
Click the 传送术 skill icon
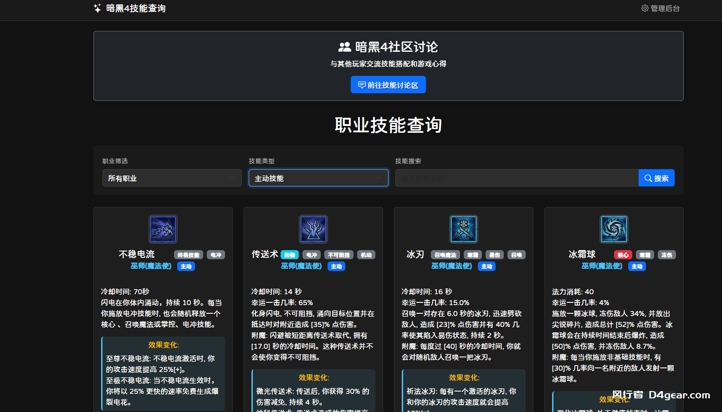pos(313,229)
